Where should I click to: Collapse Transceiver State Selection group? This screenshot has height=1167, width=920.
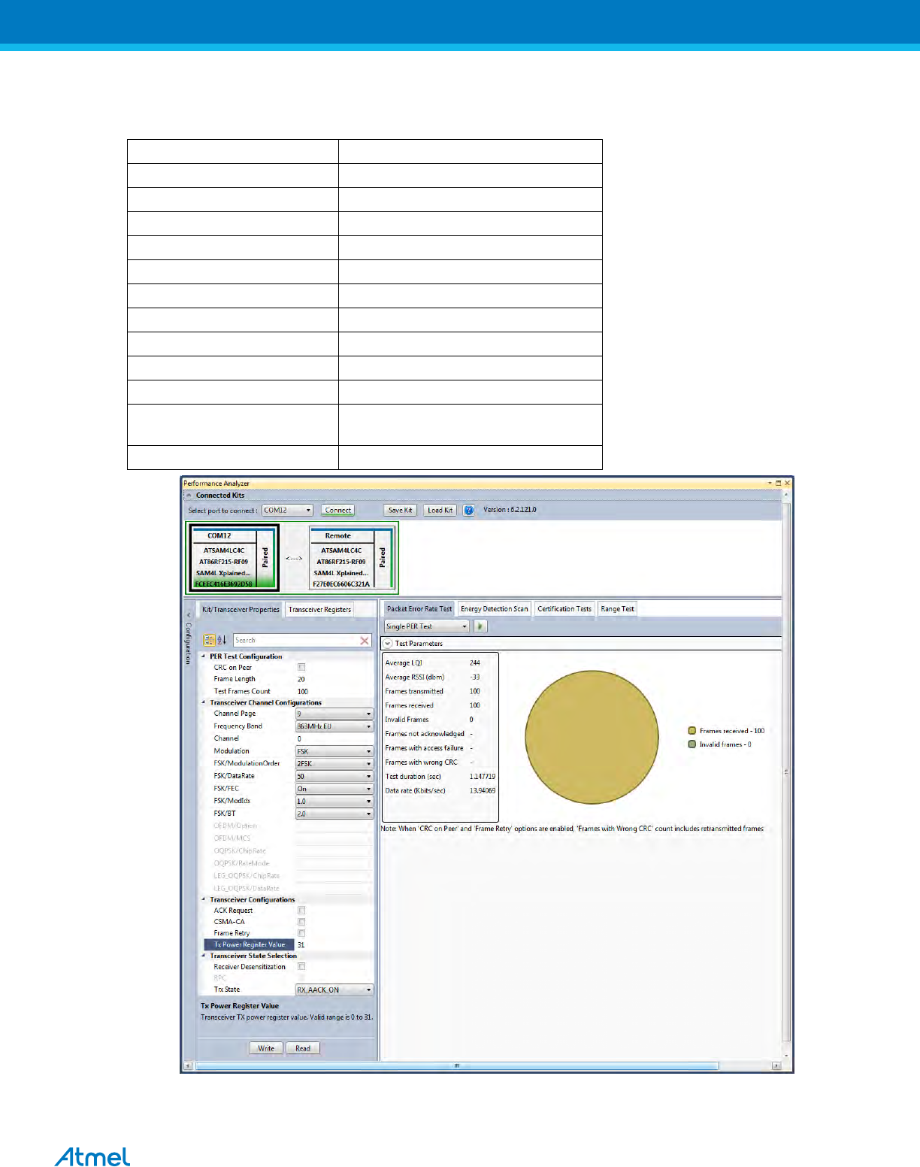point(204,956)
